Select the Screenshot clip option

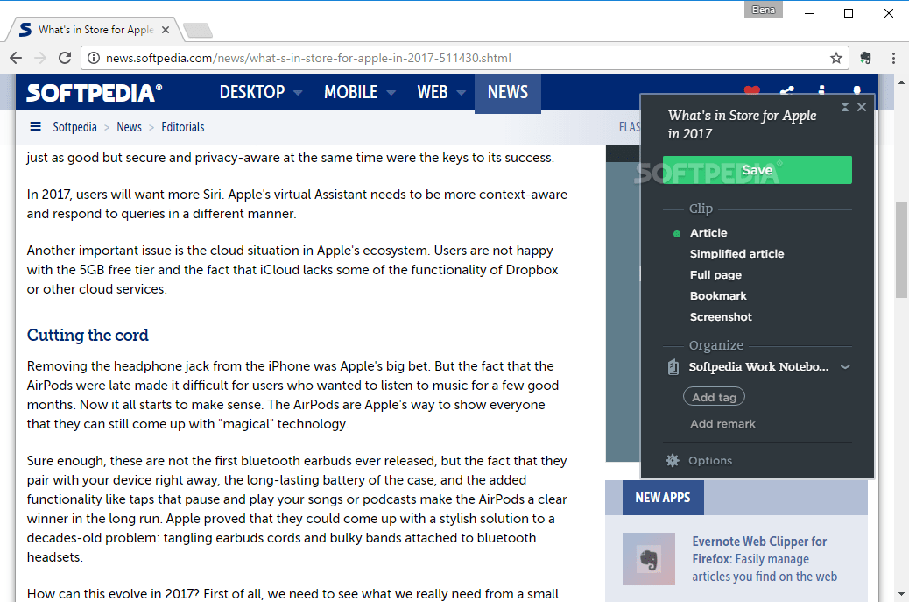click(721, 316)
